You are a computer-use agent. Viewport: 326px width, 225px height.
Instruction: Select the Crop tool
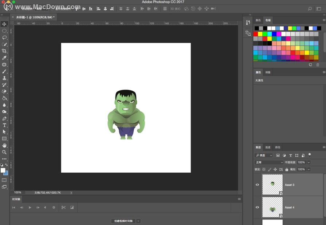(x=4, y=51)
